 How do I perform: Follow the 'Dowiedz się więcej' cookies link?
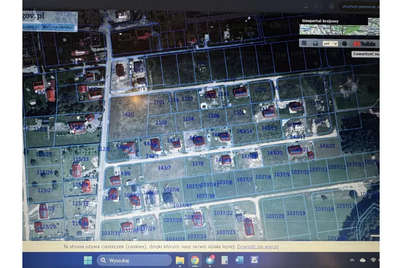(x=258, y=246)
